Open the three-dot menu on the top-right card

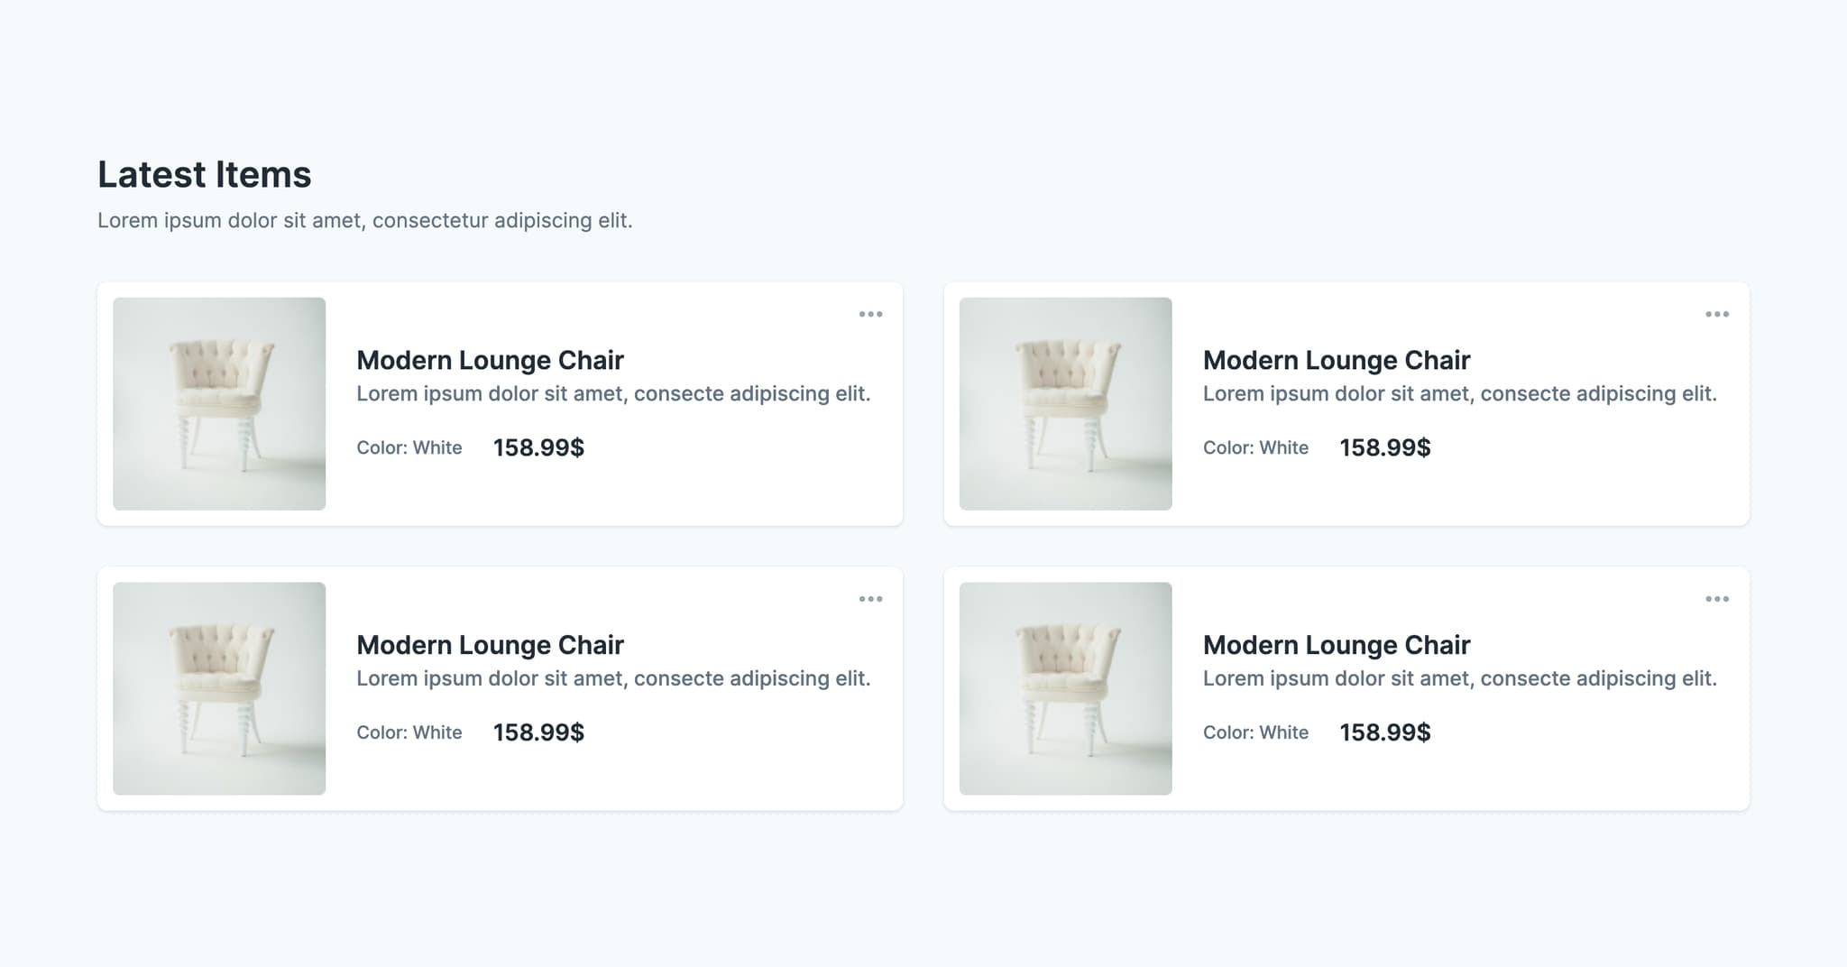[1716, 314]
